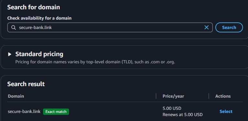248x121 pixels.
Task: Click the Price/year column header
Action: pos(173,96)
